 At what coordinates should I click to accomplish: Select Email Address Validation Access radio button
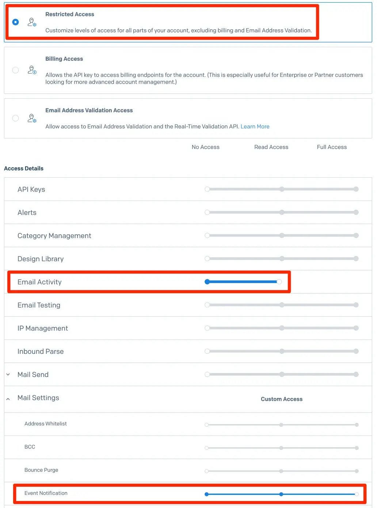point(15,118)
